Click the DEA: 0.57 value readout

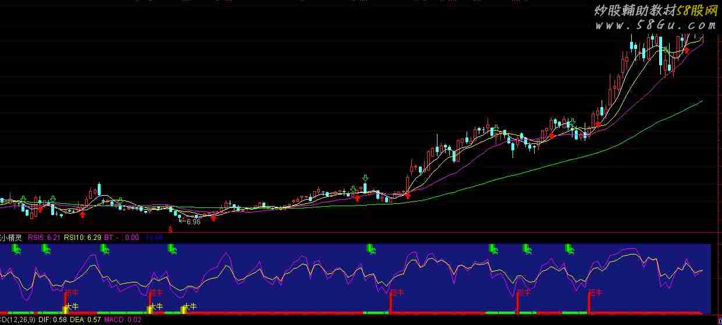(85, 320)
